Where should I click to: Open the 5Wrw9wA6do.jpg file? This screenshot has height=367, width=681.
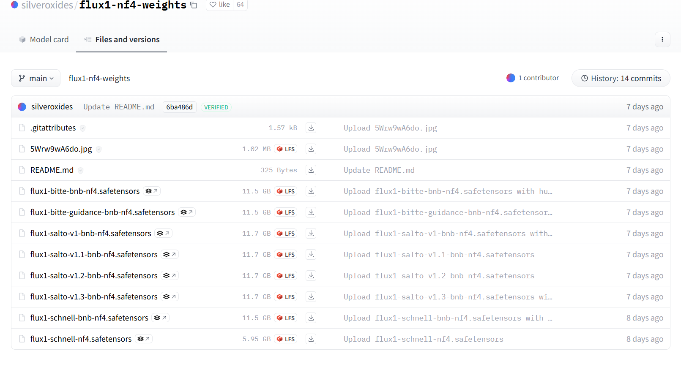click(x=61, y=149)
